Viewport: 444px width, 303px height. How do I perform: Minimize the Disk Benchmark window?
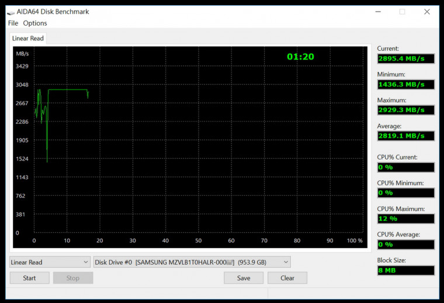(x=376, y=12)
